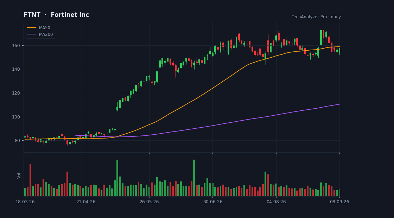Click the orange MA50 legend line swatch

click(31, 28)
